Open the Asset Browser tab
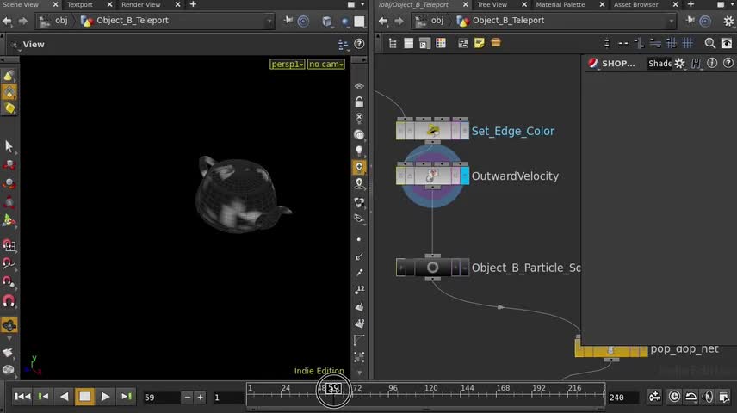 coord(636,4)
